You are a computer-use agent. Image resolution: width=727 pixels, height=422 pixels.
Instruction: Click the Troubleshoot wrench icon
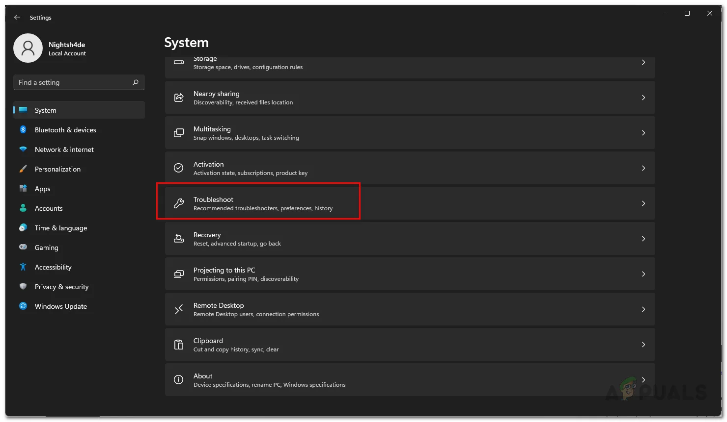click(179, 203)
